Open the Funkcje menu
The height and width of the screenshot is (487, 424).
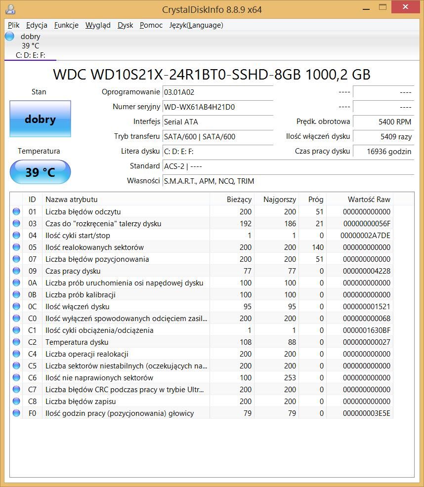point(66,25)
